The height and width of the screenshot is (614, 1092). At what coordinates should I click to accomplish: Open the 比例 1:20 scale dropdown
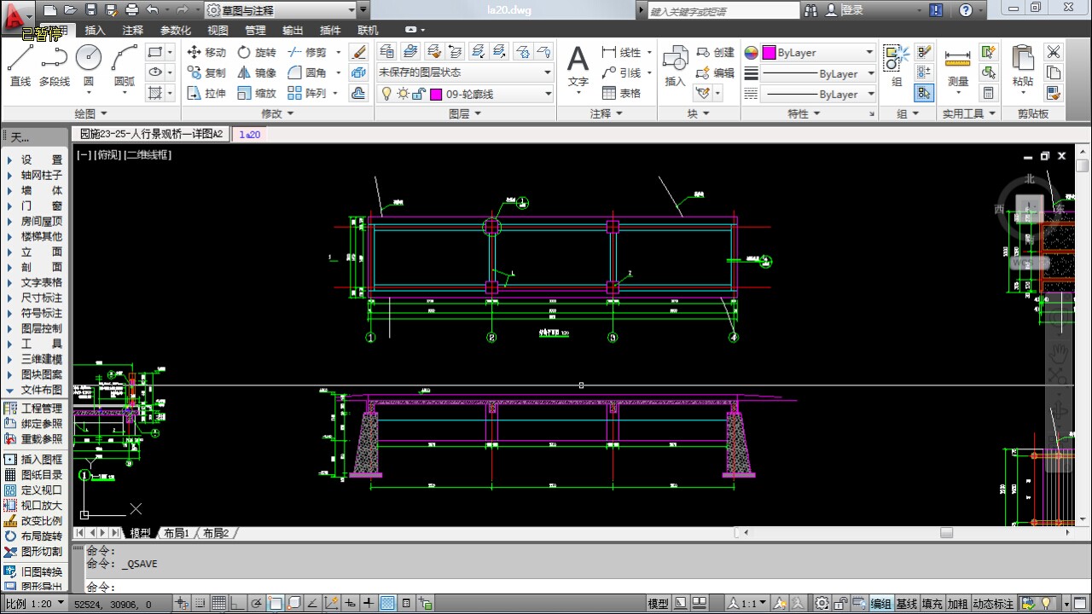pos(33,604)
